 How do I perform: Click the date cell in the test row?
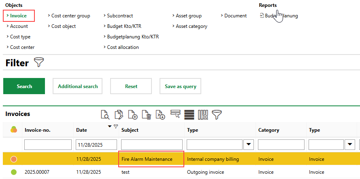[88, 172]
